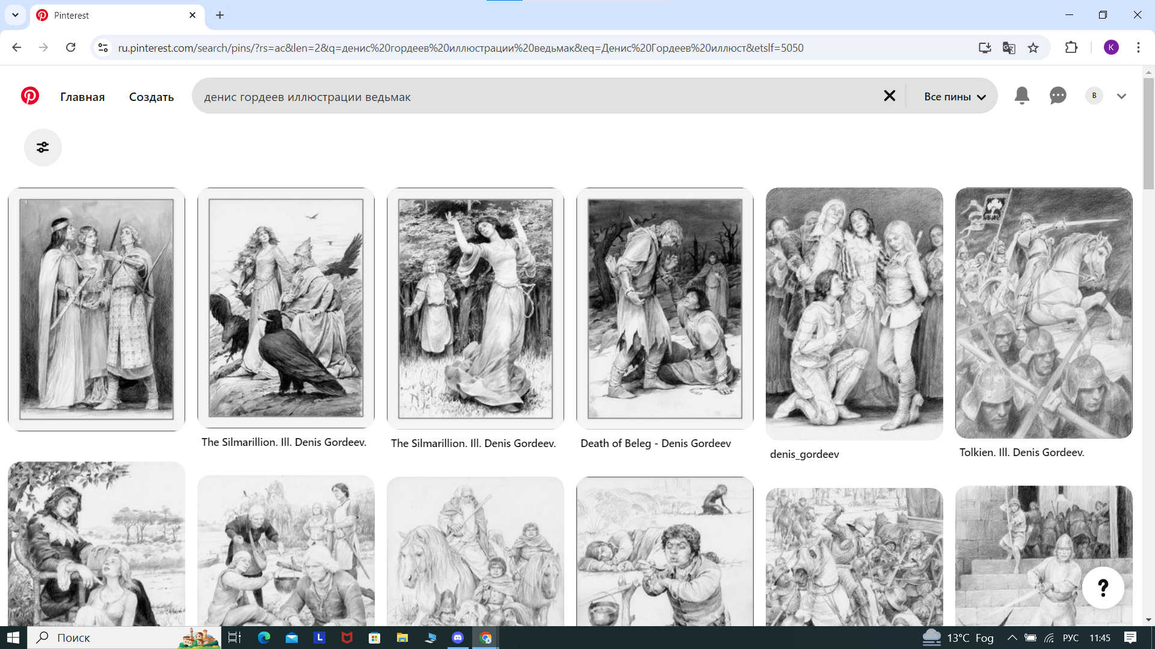Open the 11:45 clock
Image resolution: width=1155 pixels, height=649 pixels.
(x=1100, y=638)
